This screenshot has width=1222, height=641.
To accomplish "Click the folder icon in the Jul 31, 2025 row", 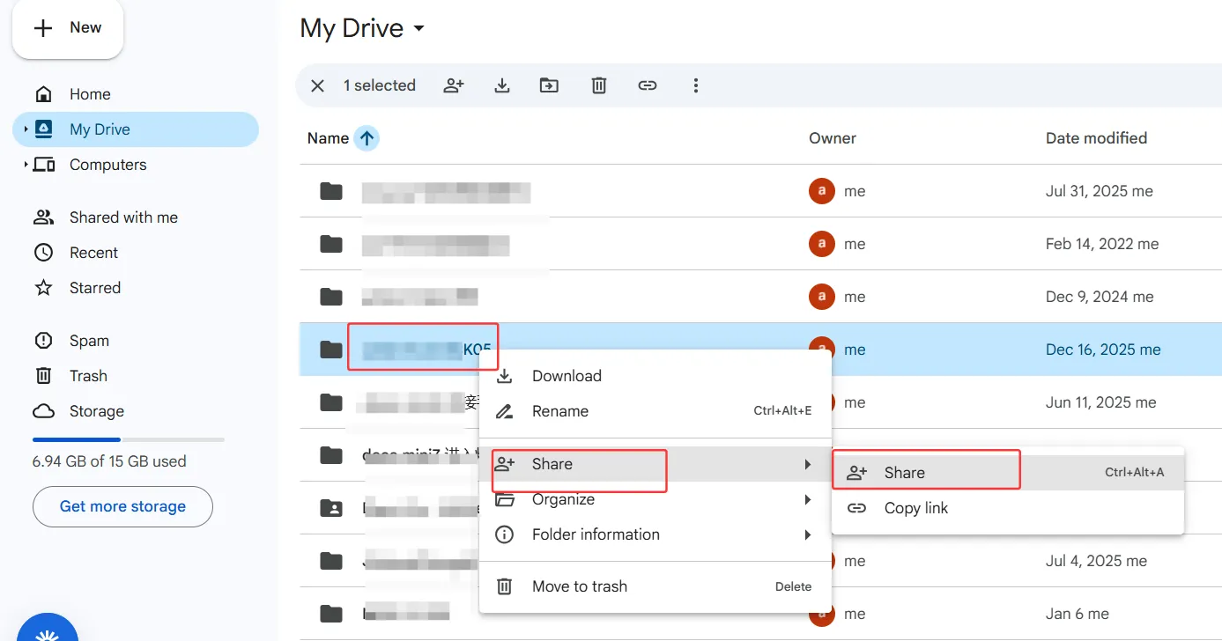I will click(x=331, y=191).
